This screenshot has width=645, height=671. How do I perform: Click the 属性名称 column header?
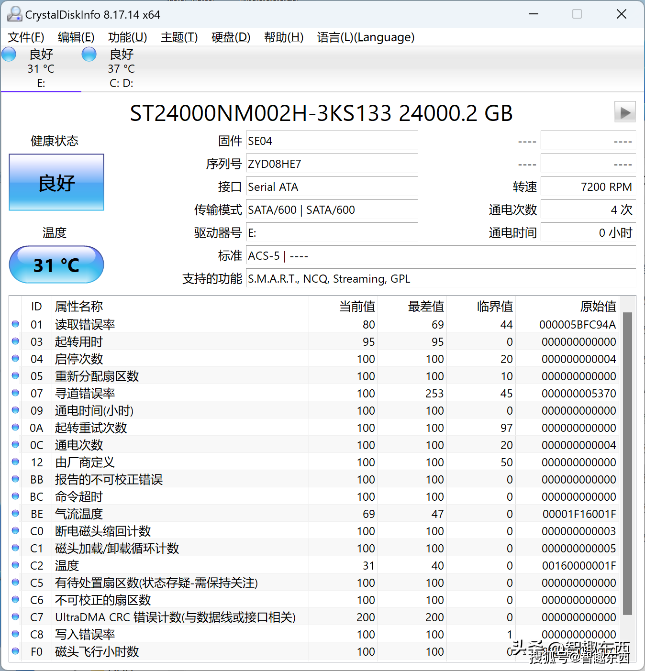pos(180,306)
